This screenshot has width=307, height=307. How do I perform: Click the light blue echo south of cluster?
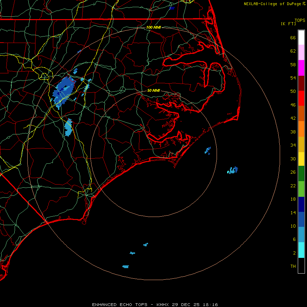click(x=68, y=128)
